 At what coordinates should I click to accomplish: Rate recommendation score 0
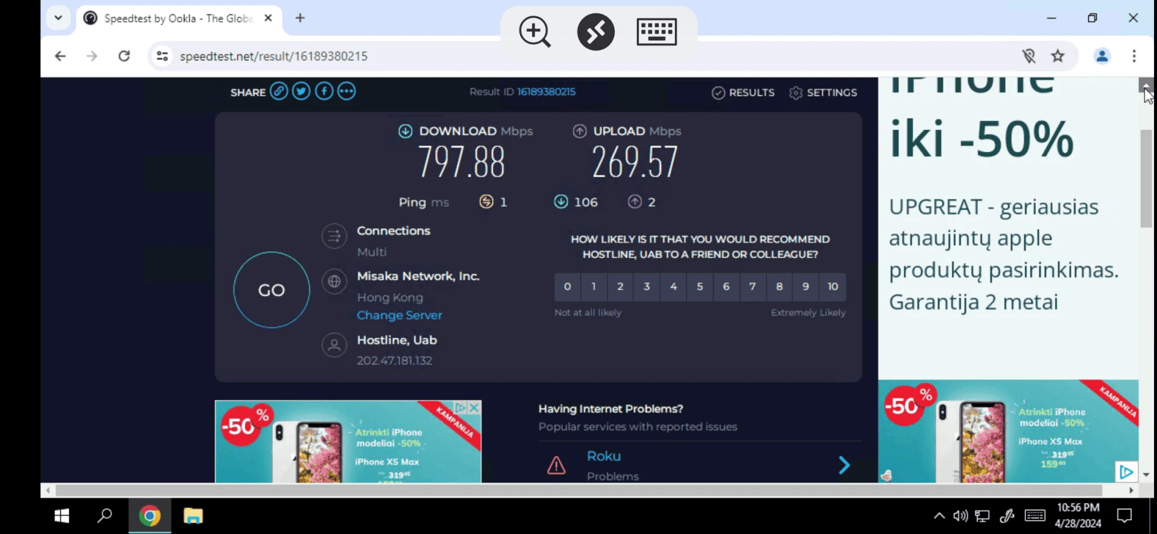(x=567, y=287)
